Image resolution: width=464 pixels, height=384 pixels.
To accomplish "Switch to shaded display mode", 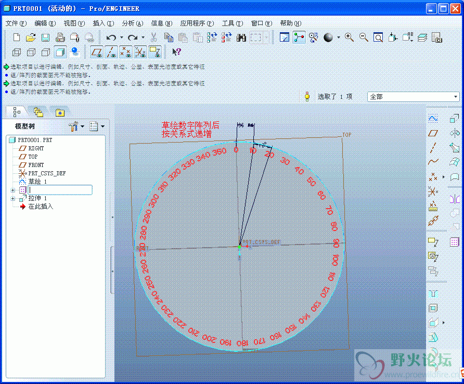I will pyautogui.click(x=60, y=52).
